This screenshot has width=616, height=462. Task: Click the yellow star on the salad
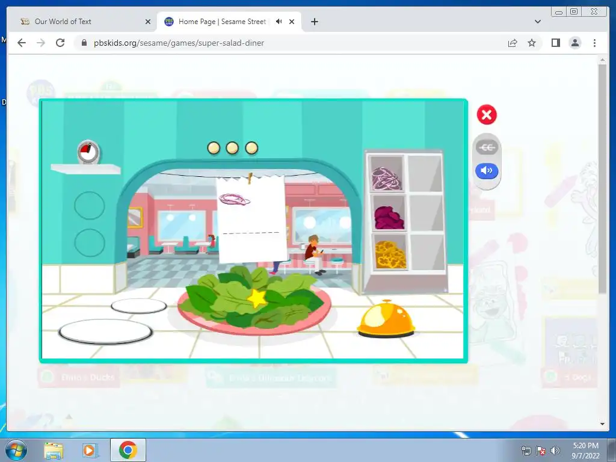click(x=257, y=298)
